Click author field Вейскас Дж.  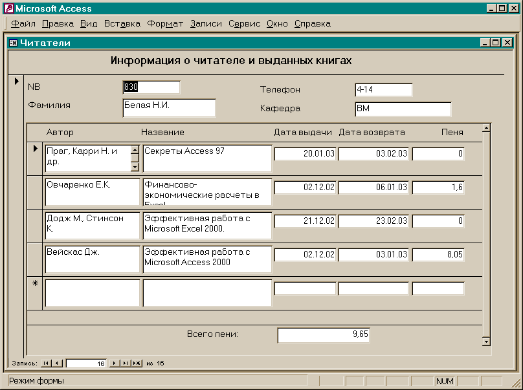93,259
